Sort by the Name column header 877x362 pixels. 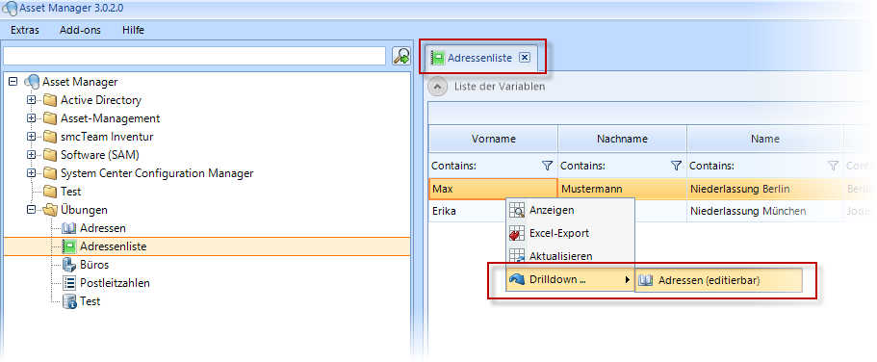point(765,139)
